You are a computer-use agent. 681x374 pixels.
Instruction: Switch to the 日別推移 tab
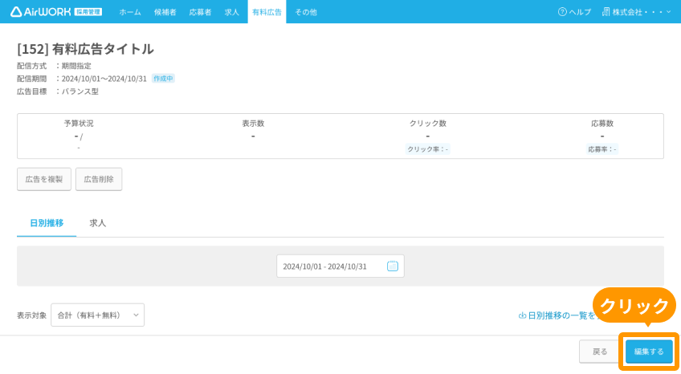click(x=47, y=223)
